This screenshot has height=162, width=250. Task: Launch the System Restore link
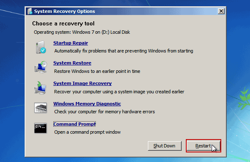point(72,63)
